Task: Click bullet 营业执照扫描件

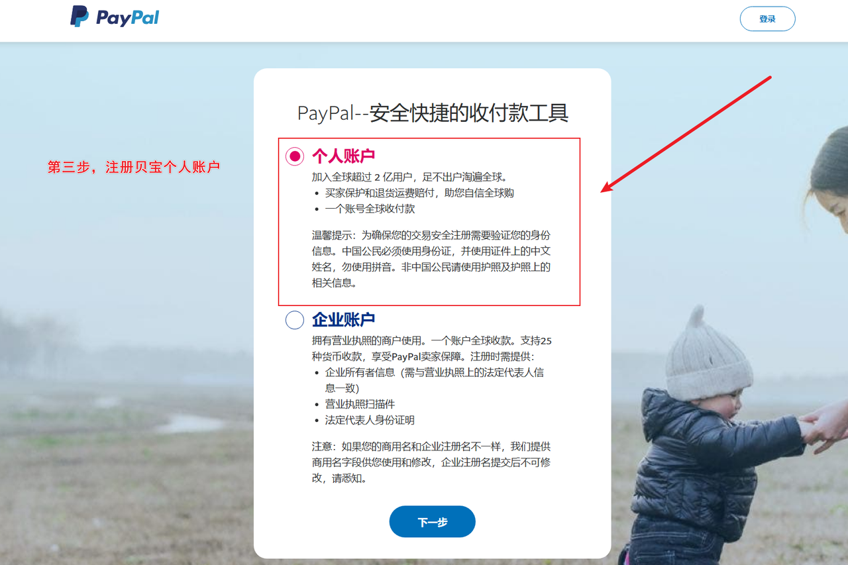Action: click(x=360, y=404)
